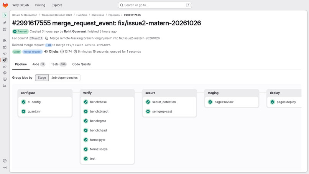Switch to the Code Quality tab
This screenshot has width=309, height=174.
pyautogui.click(x=81, y=65)
